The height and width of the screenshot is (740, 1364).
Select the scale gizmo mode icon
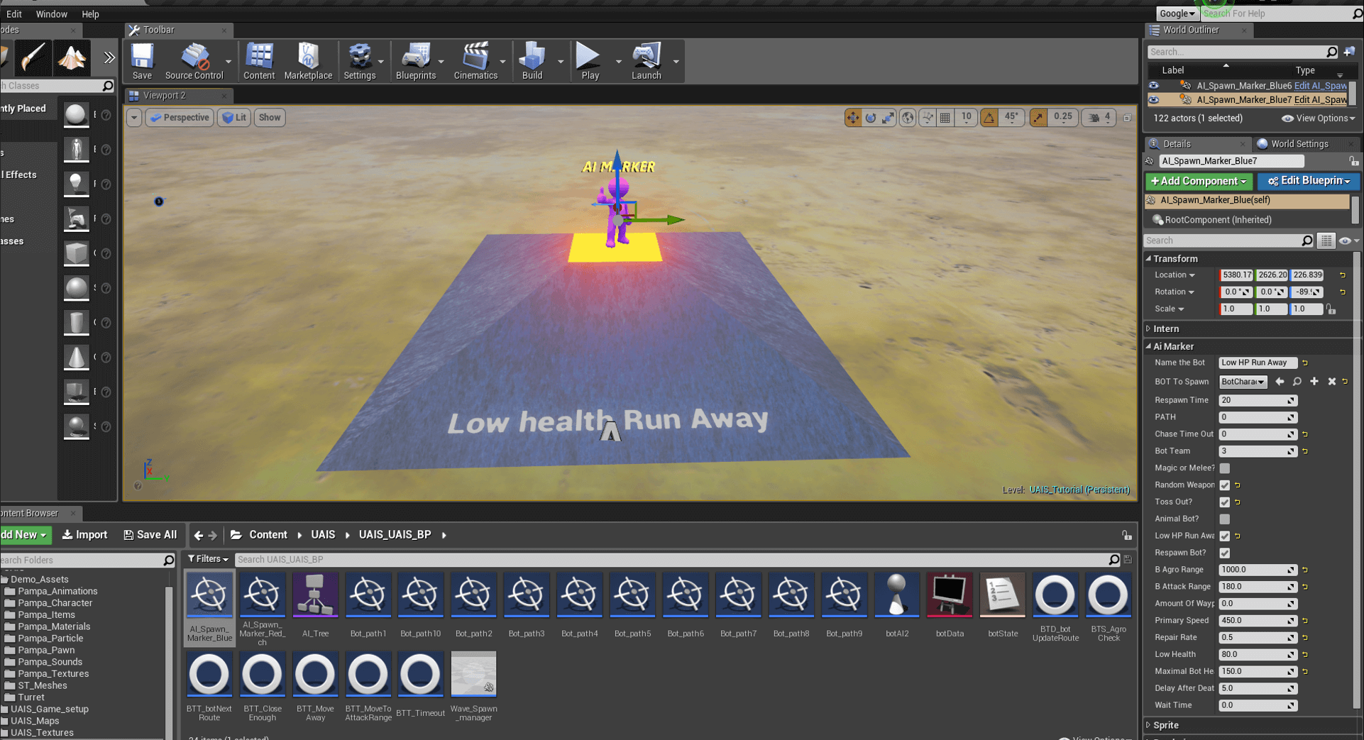(888, 118)
